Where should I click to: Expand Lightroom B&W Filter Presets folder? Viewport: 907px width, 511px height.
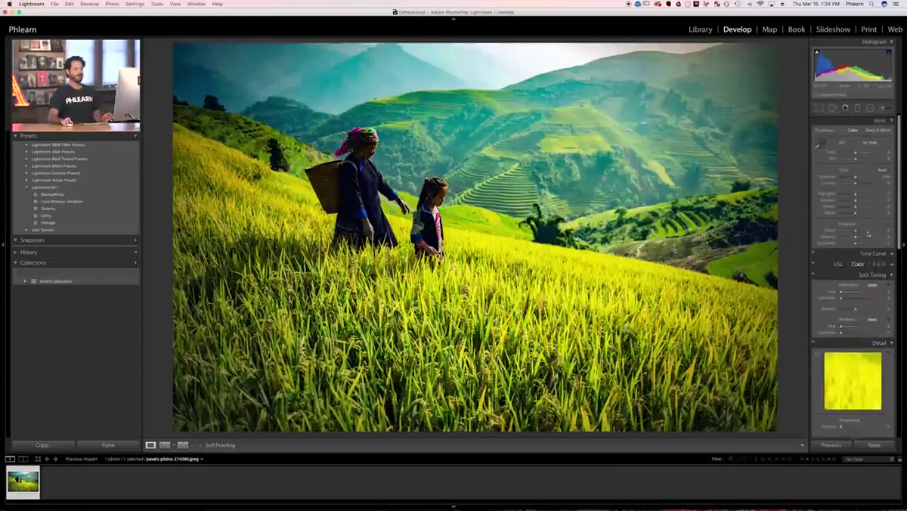pos(26,144)
